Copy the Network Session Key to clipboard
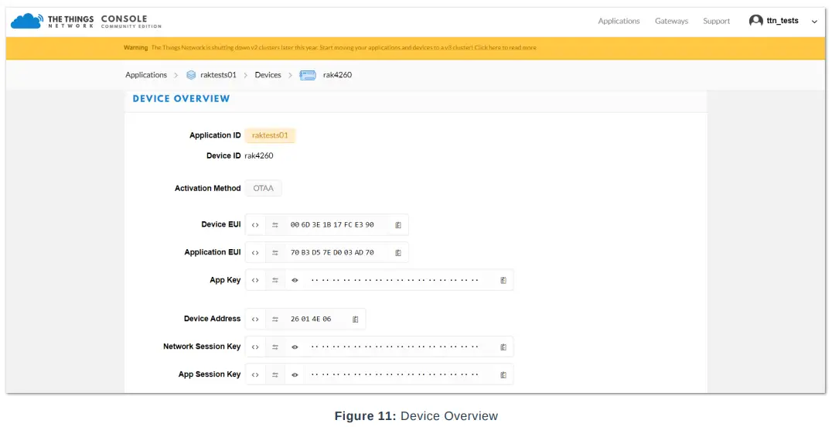The width and height of the screenshot is (832, 427). [503, 347]
